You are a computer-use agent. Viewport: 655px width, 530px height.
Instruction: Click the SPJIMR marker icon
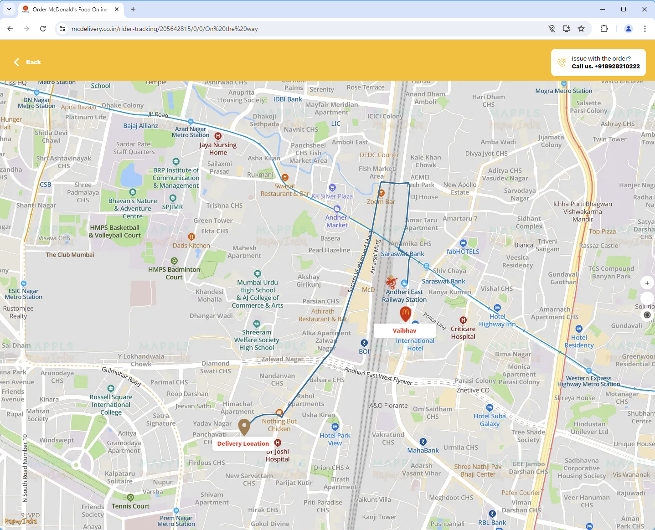click(173, 198)
